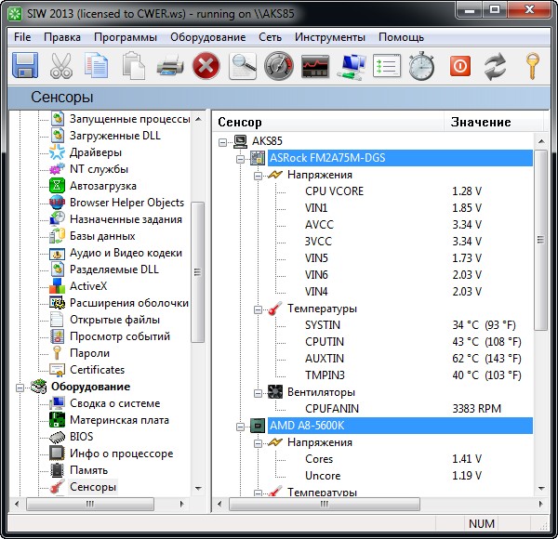Collapse the AKS85 root node
The width and height of the screenshot is (558, 539).
pyautogui.click(x=222, y=141)
